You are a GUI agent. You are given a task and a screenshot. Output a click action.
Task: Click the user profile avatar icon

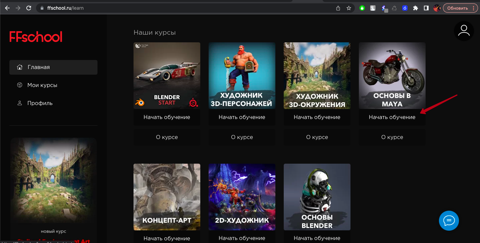464,31
